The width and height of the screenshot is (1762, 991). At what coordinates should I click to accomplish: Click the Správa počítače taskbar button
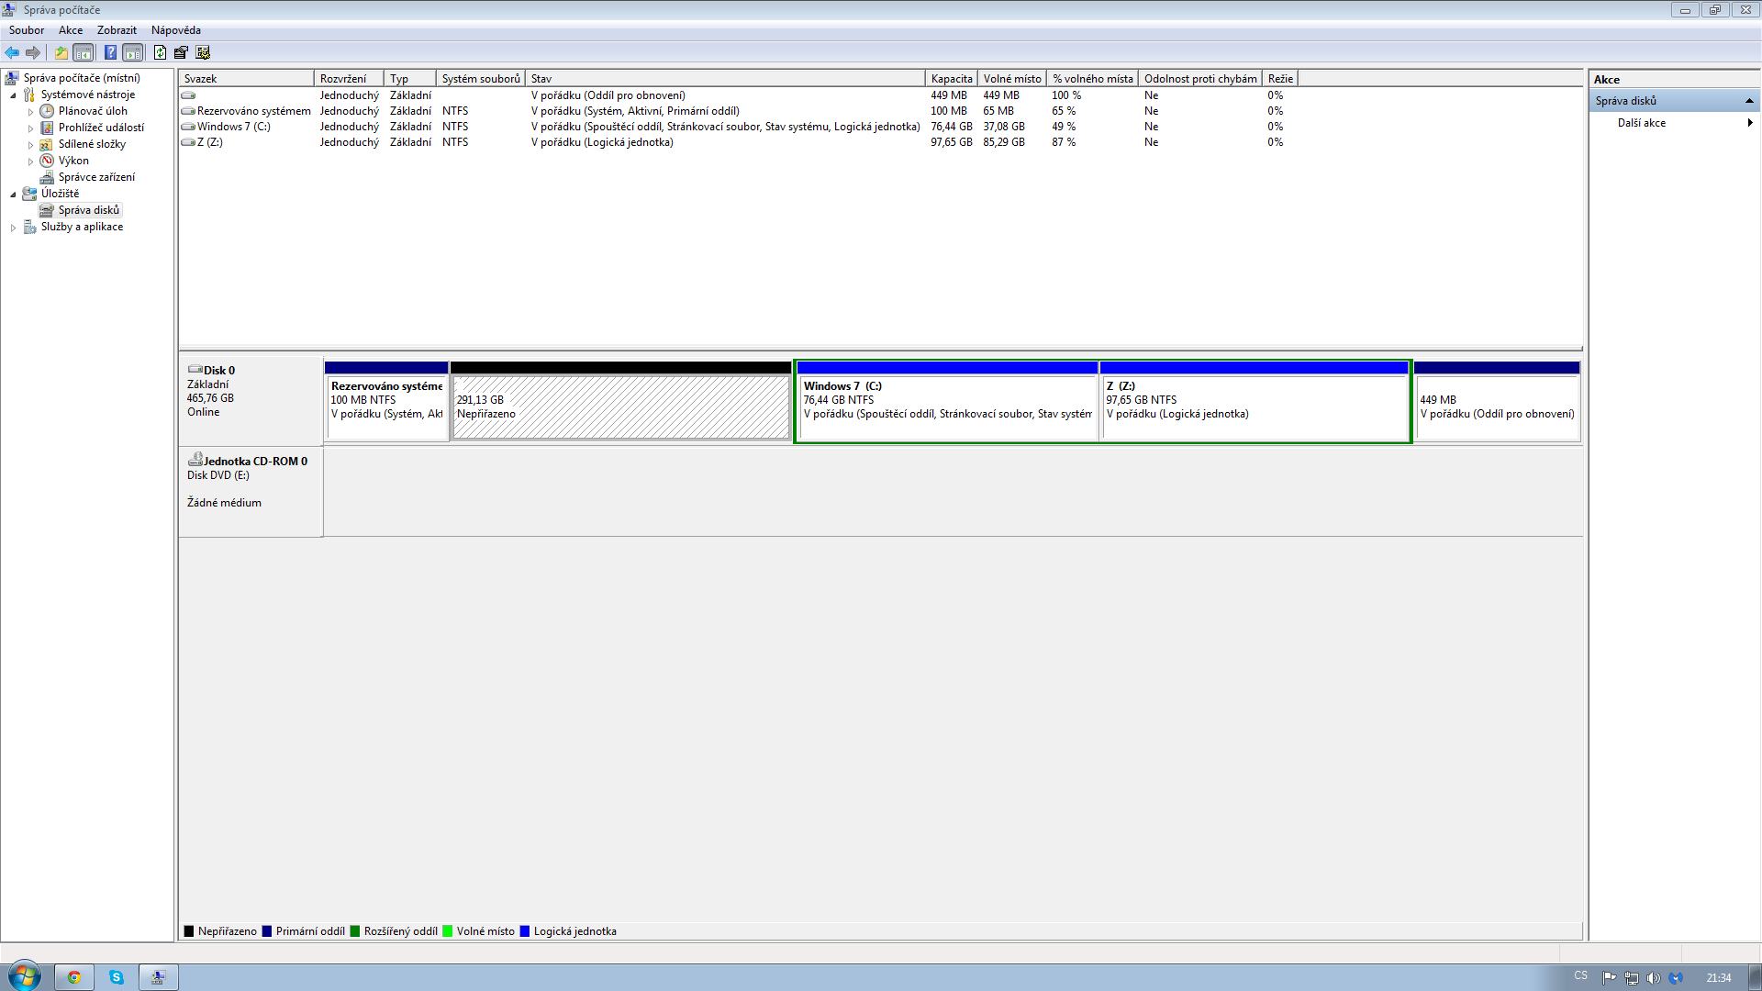tap(159, 977)
